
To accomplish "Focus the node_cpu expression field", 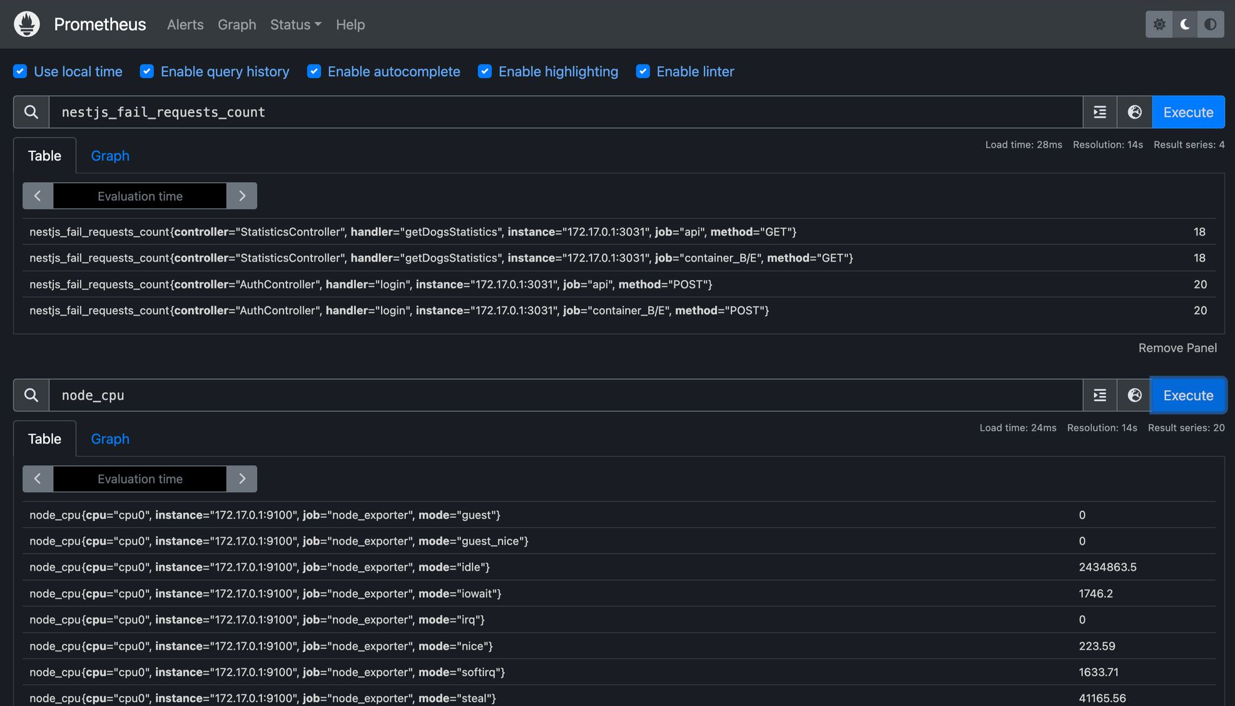I will coord(566,395).
